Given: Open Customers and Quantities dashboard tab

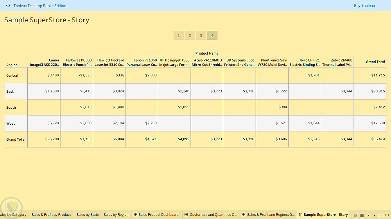Looking at the screenshot, I should pos(211,215).
